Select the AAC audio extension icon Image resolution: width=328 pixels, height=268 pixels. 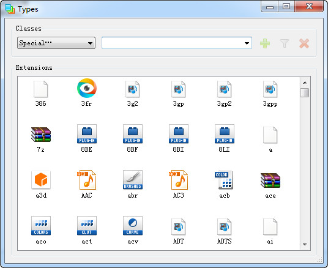(x=87, y=180)
